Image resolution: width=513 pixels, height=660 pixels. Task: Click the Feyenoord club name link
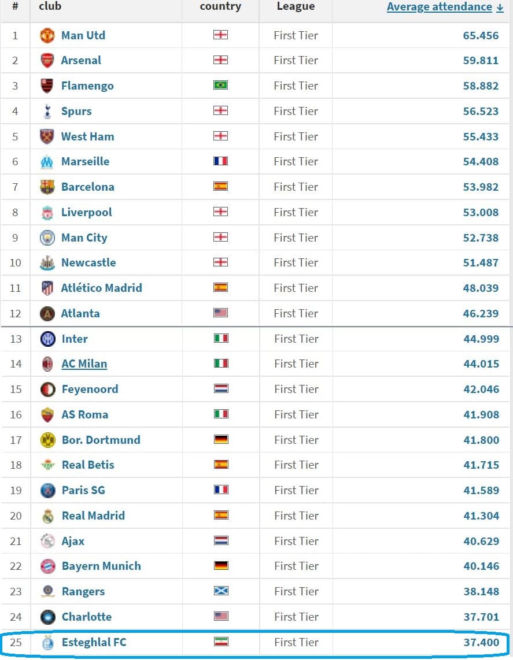tap(90, 390)
